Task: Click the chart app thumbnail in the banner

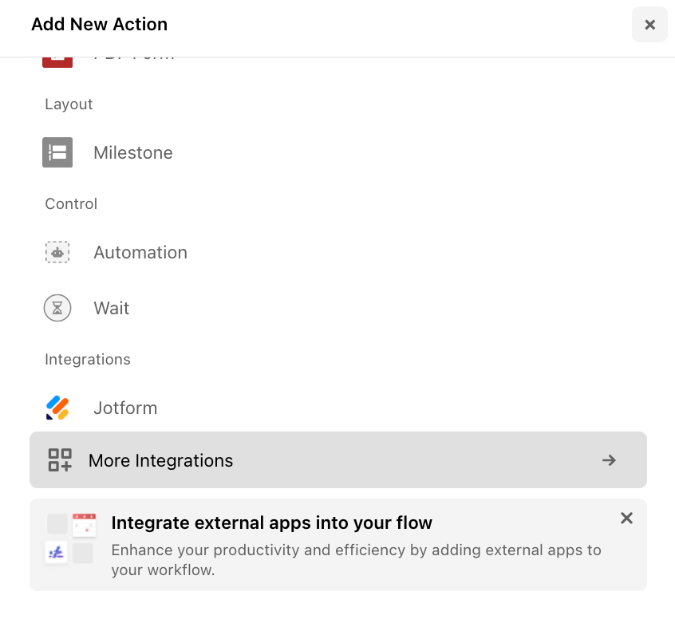Action: click(57, 551)
